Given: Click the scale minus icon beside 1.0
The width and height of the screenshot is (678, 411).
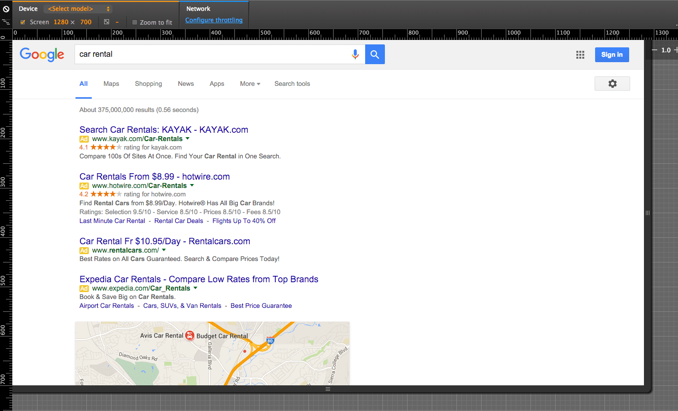Looking at the screenshot, I should click(x=655, y=50).
